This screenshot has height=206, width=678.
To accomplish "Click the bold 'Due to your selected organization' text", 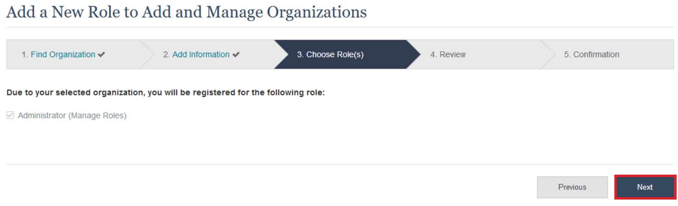I will [x=166, y=93].
